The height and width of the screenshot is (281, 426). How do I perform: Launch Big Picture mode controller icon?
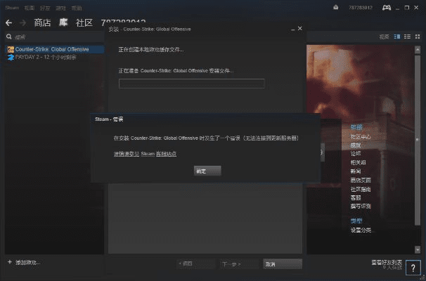[x=387, y=8]
